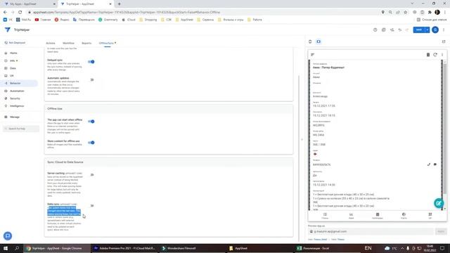Open the Intelligence section in sidebar
Image resolution: width=450 pixels, height=253 pixels.
pyautogui.click(x=17, y=106)
